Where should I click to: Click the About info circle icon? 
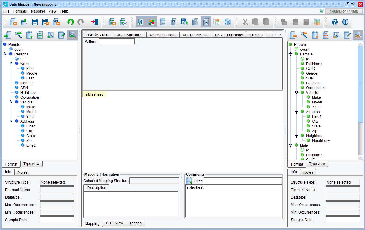(345, 22)
